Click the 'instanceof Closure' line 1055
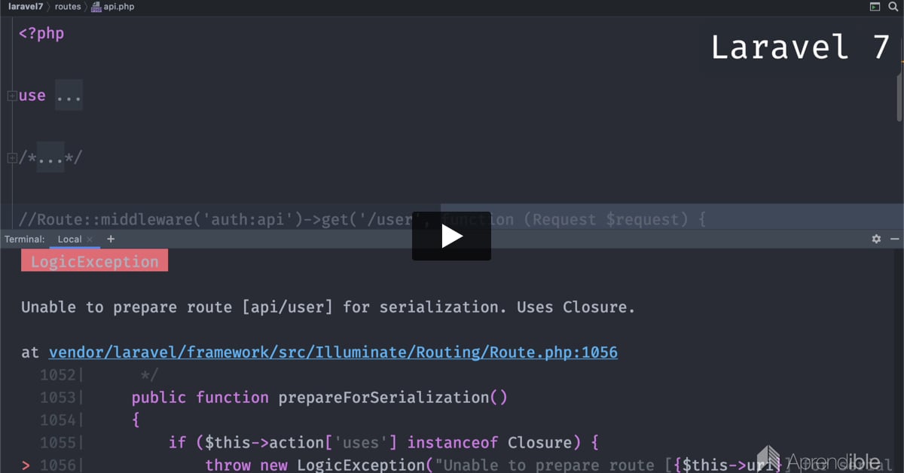The image size is (904, 473). (x=383, y=442)
